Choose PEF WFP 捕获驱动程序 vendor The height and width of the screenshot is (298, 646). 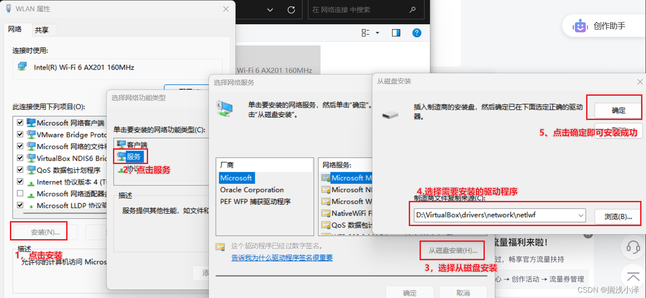pos(255,201)
